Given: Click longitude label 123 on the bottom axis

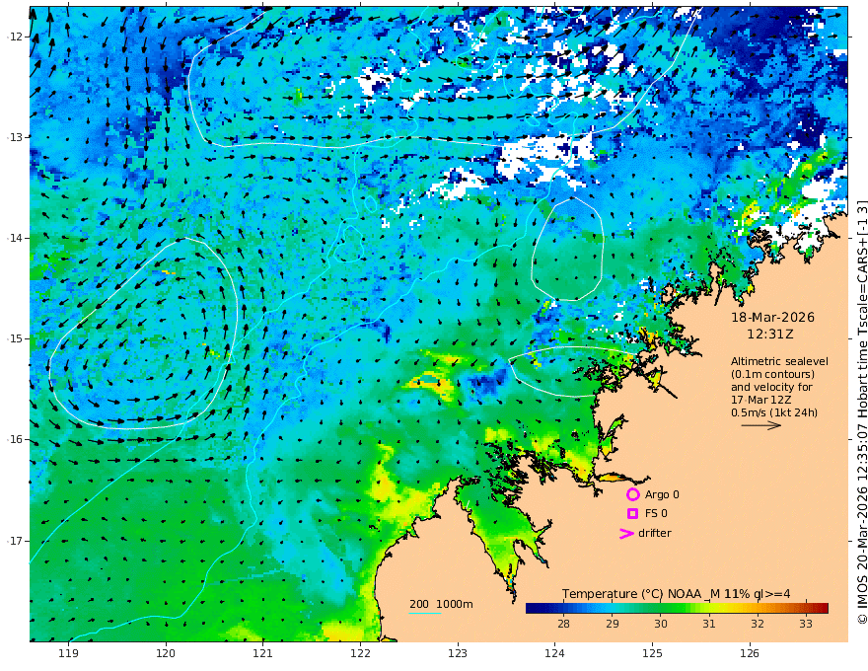Looking at the screenshot, I should click(x=458, y=654).
